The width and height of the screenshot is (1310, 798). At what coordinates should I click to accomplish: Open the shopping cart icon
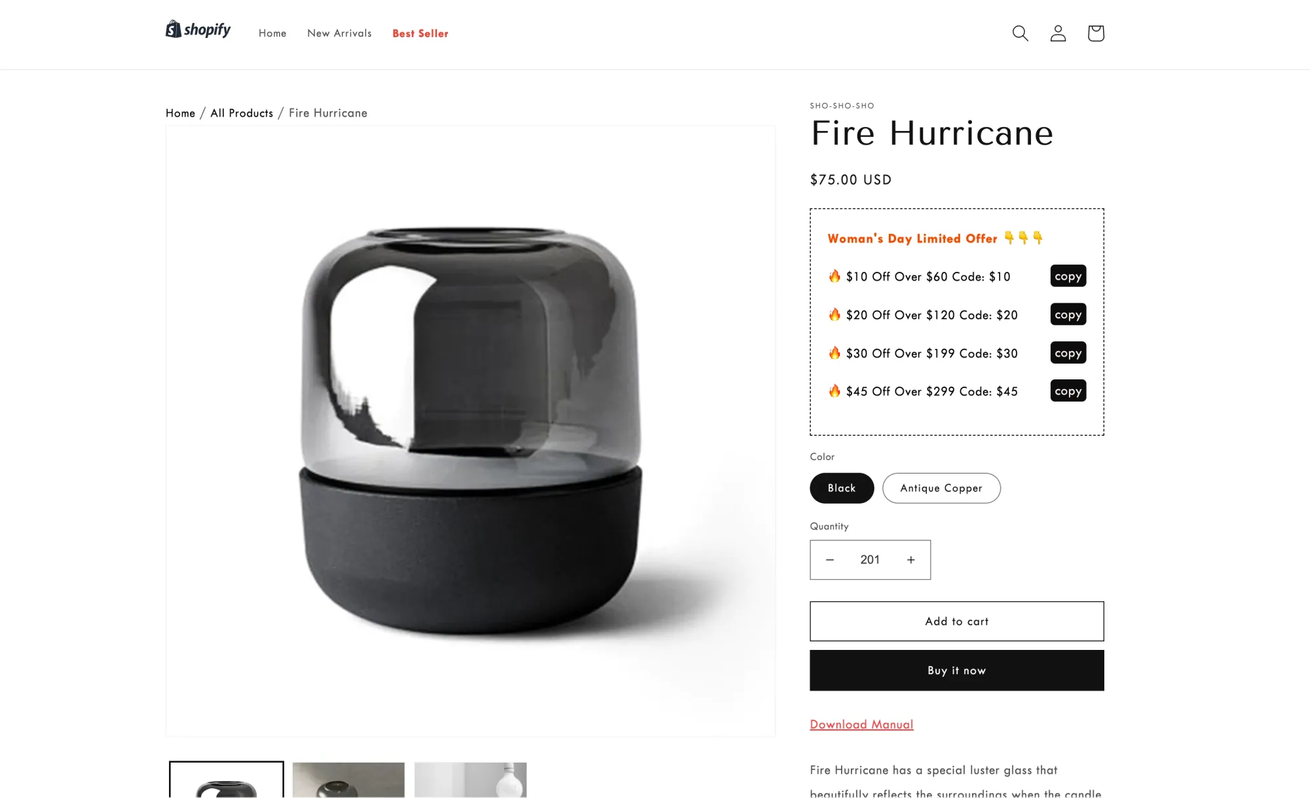pos(1096,33)
